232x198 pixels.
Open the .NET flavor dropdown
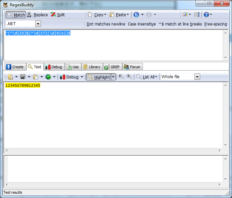coord(38,24)
